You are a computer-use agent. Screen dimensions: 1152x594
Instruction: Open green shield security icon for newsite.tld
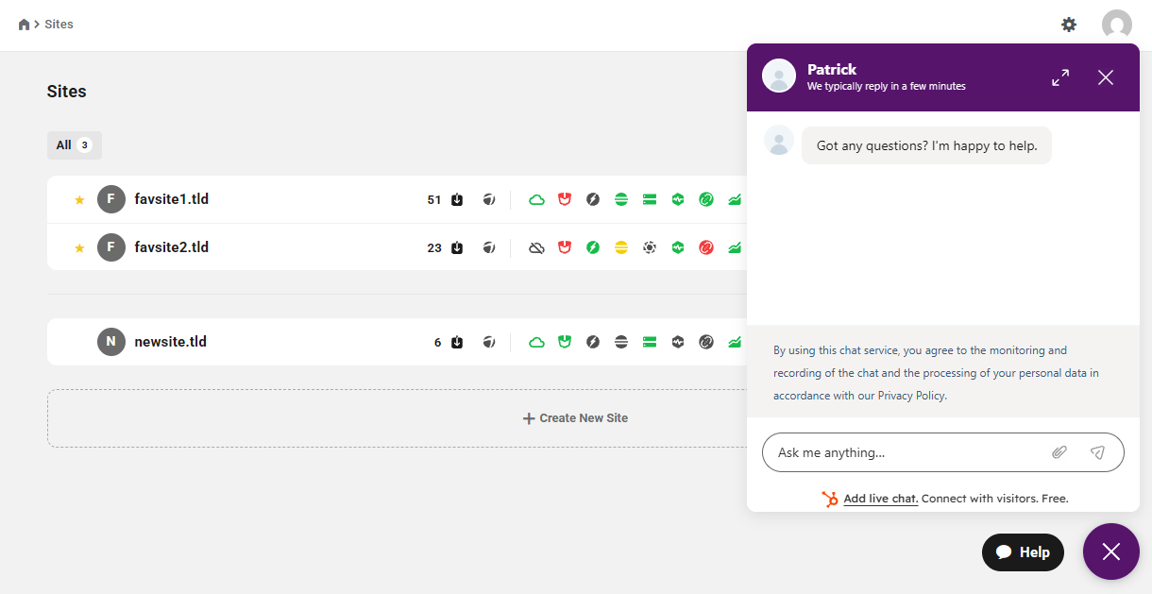(565, 342)
